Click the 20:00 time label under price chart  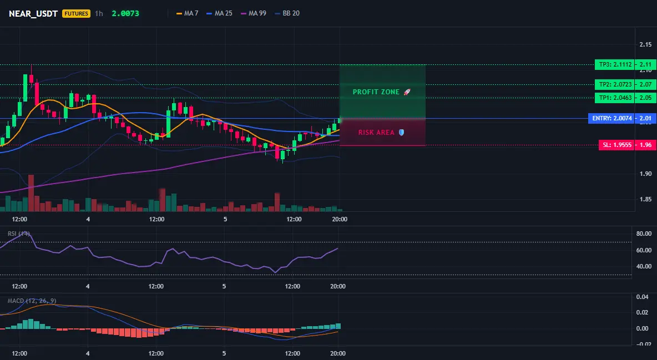click(340, 219)
